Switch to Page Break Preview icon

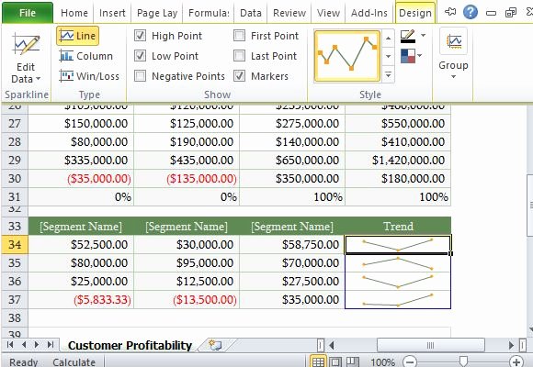click(x=353, y=361)
